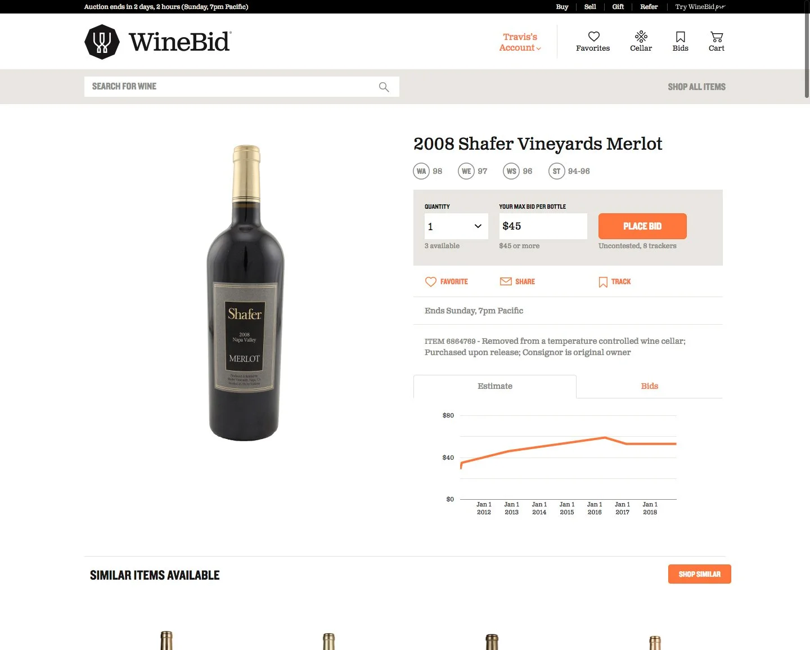This screenshot has width=810, height=650.
Task: Toggle Favorite for this wine
Action: coord(447,282)
